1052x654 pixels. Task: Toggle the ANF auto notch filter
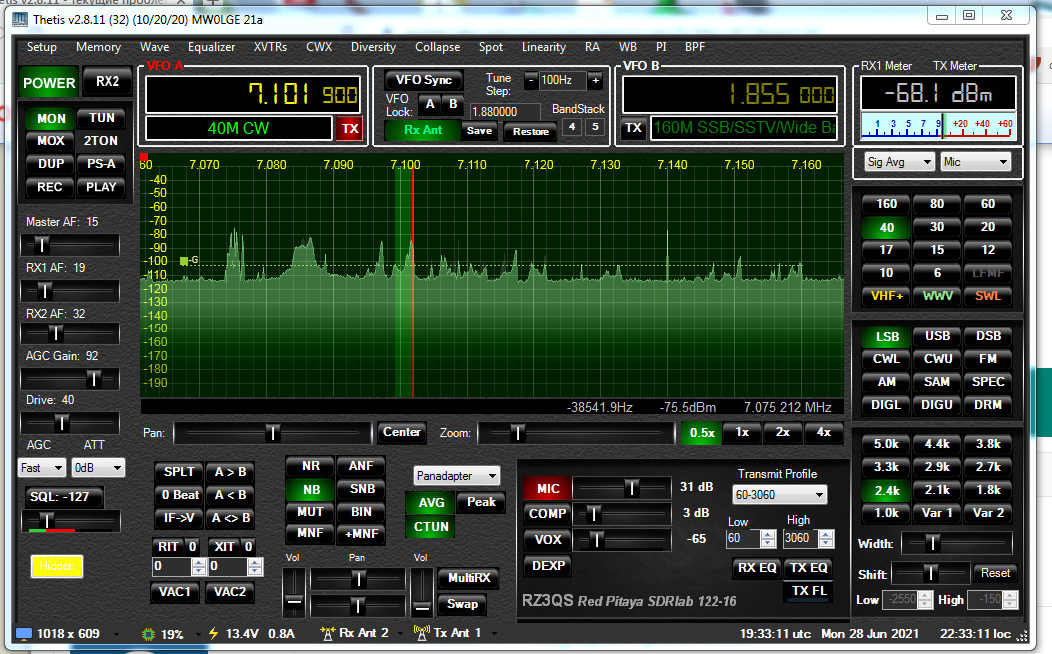(361, 466)
